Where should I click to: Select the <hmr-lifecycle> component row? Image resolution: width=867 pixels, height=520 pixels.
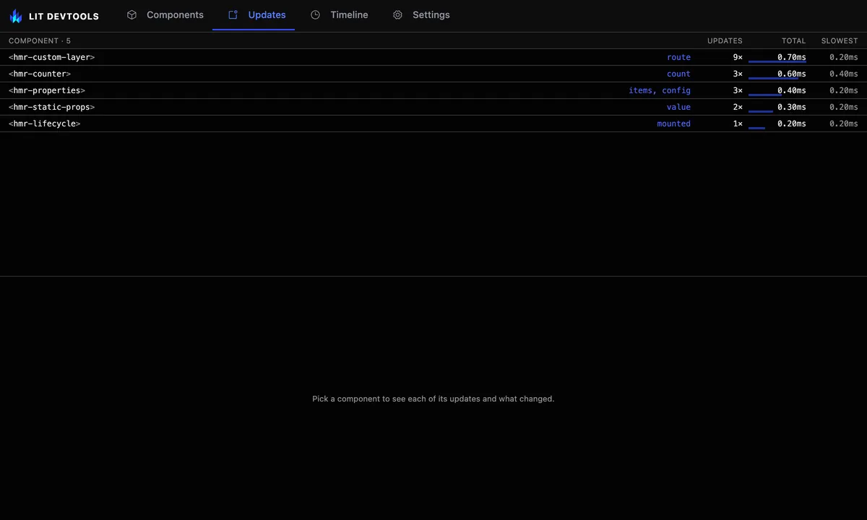433,123
